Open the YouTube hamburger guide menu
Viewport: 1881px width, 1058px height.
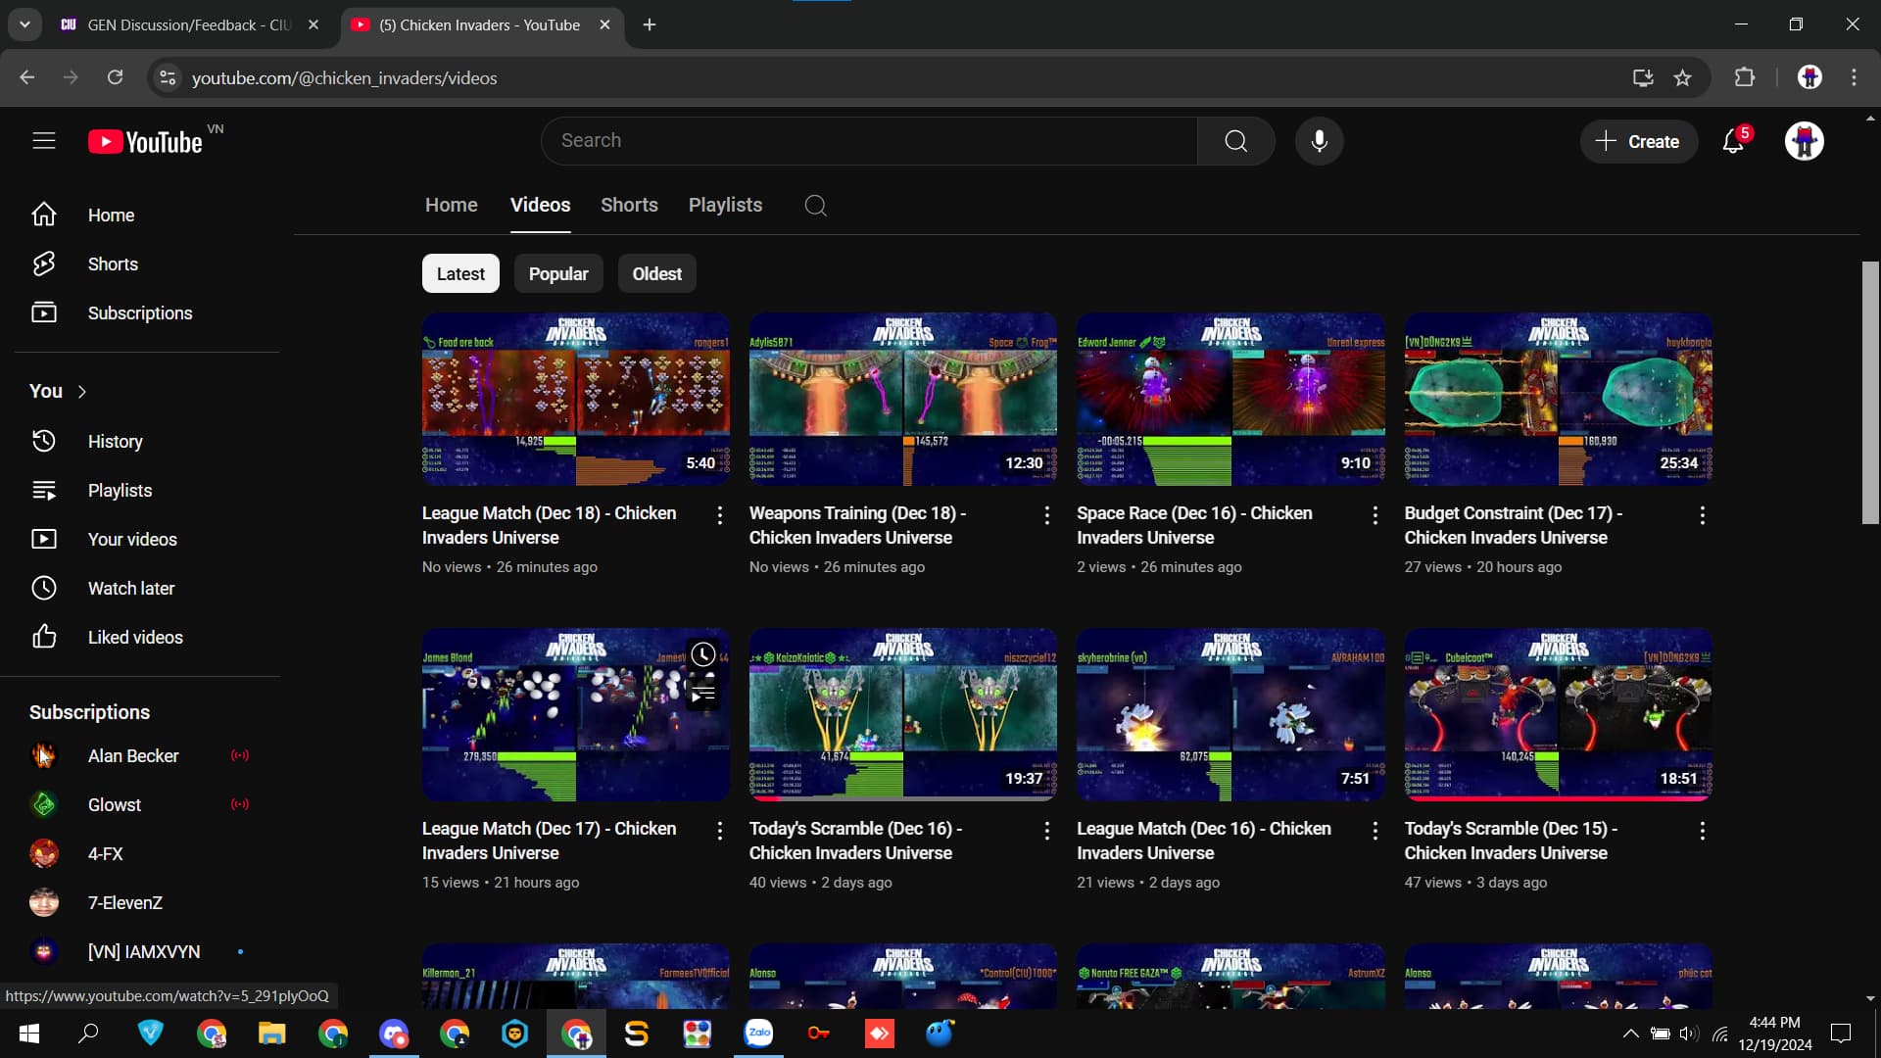pyautogui.click(x=43, y=141)
